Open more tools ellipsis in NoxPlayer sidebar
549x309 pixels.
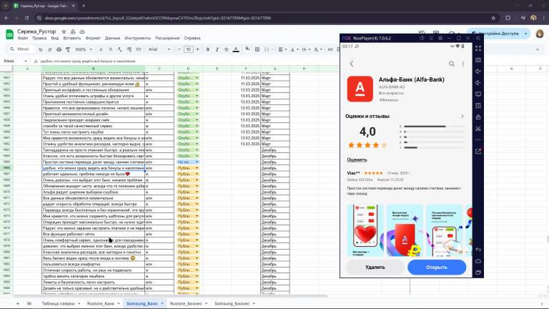[x=478, y=139]
